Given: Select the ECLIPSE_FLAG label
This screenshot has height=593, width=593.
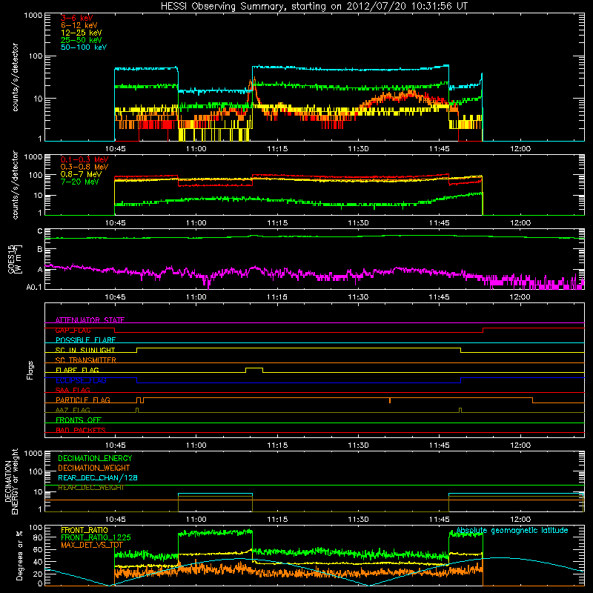Looking at the screenshot, I should 81,380.
